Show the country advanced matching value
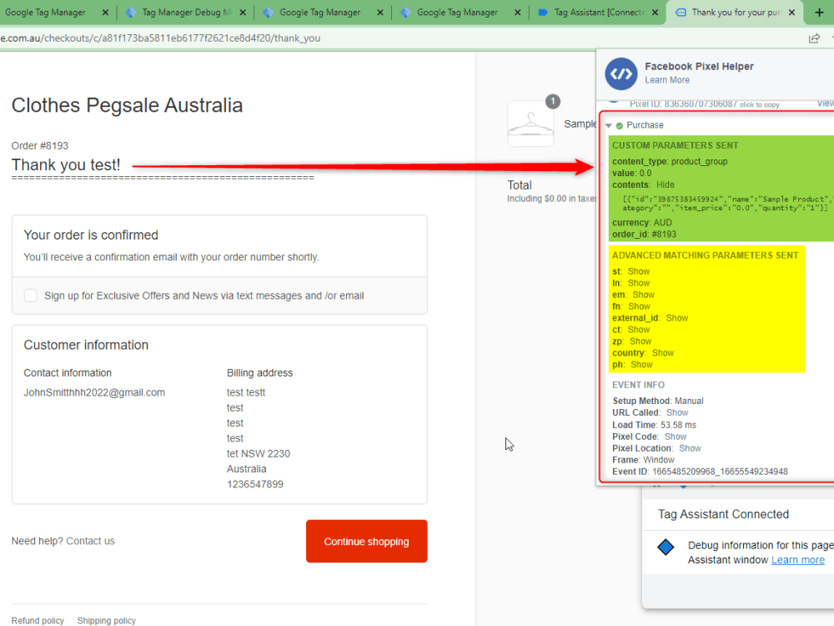 click(663, 353)
